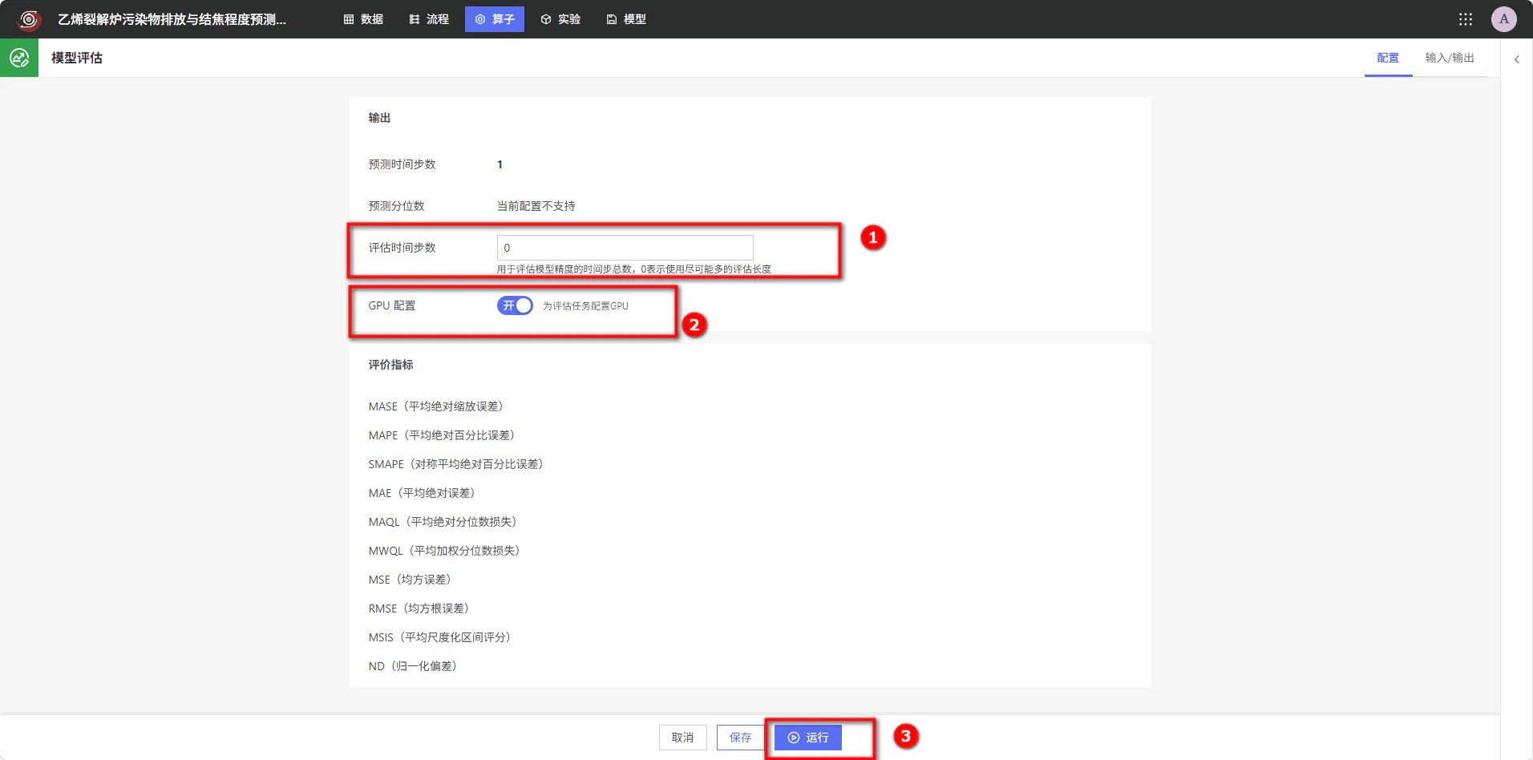
Task: Collapse the right side panel chevron
Action: (1517, 59)
